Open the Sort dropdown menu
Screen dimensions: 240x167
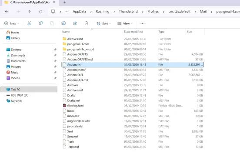coord(103,23)
